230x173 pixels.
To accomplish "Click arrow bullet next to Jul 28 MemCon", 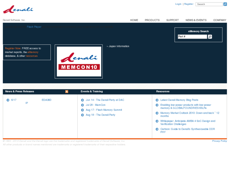I will coord(83,105).
